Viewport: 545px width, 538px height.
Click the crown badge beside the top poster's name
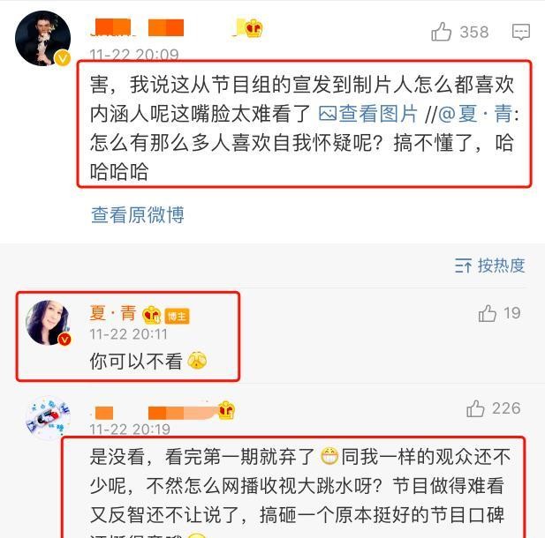[x=254, y=28]
